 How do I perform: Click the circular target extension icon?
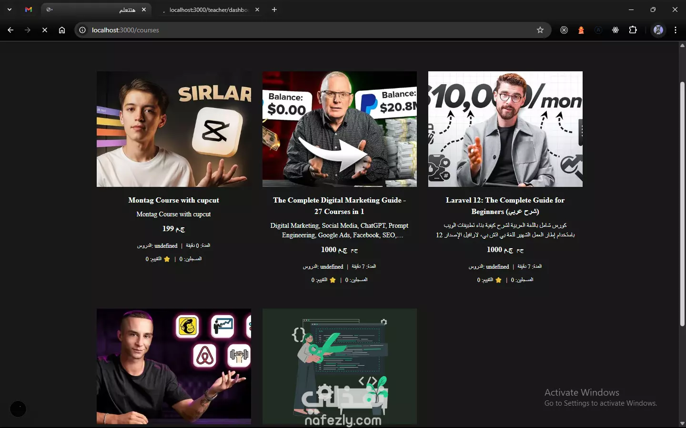(564, 30)
